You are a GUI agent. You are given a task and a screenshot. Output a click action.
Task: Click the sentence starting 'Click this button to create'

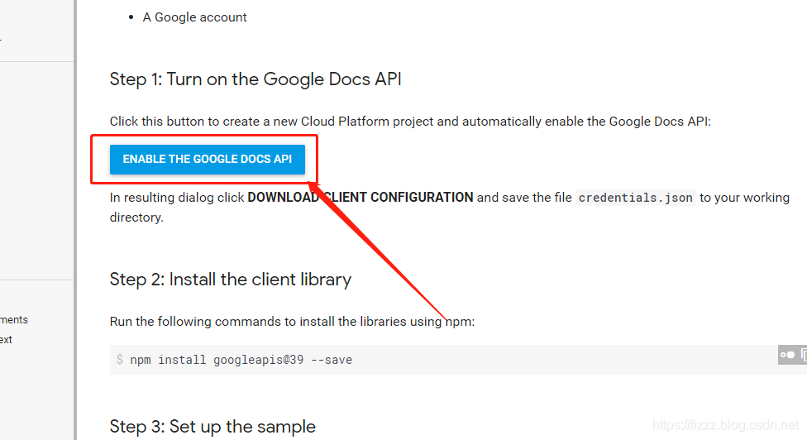(x=409, y=122)
